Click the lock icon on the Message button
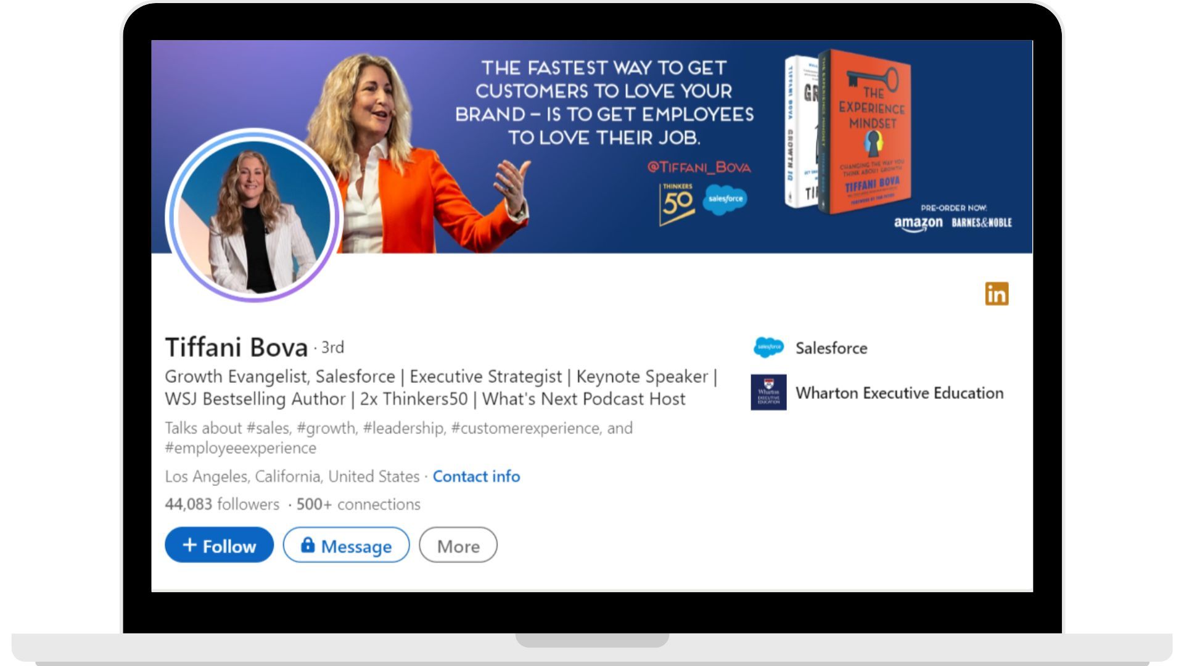 [x=308, y=545]
